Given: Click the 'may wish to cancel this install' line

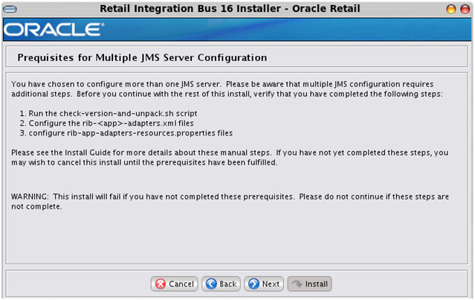Looking at the screenshot, I should (x=144, y=162).
